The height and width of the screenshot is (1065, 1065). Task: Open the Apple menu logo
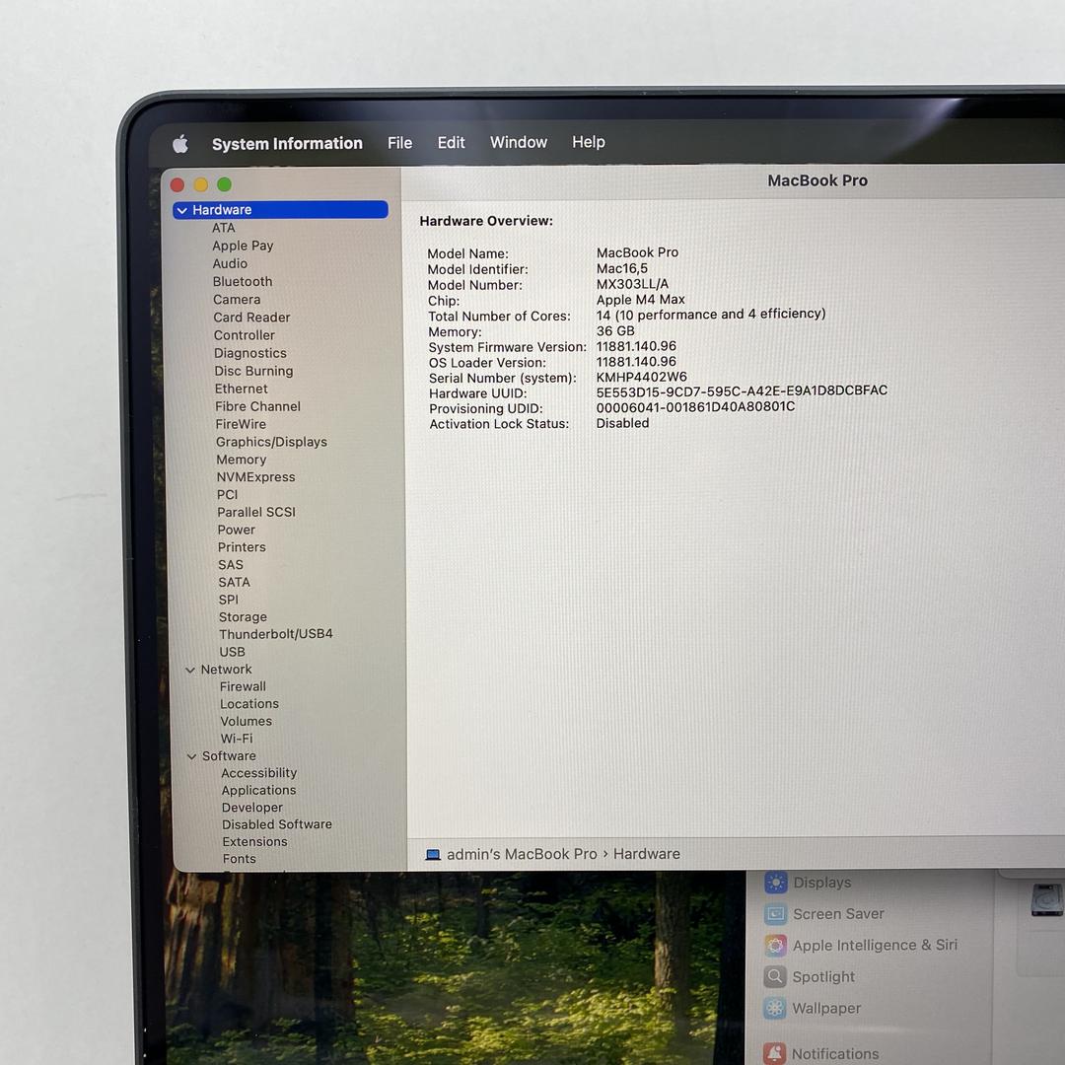(180, 145)
